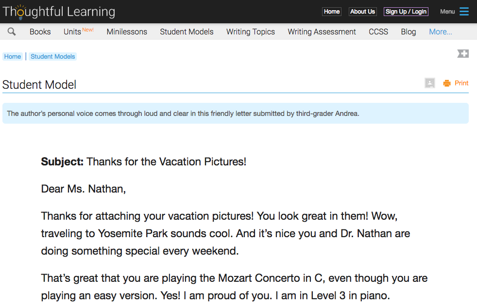
Task: Click the search magnifier icon
Action: pyautogui.click(x=12, y=32)
